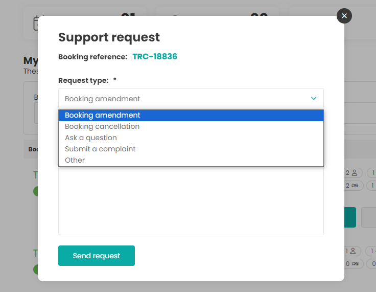The image size is (376, 292).
Task: Choose Other from request type list
Action: [191, 160]
